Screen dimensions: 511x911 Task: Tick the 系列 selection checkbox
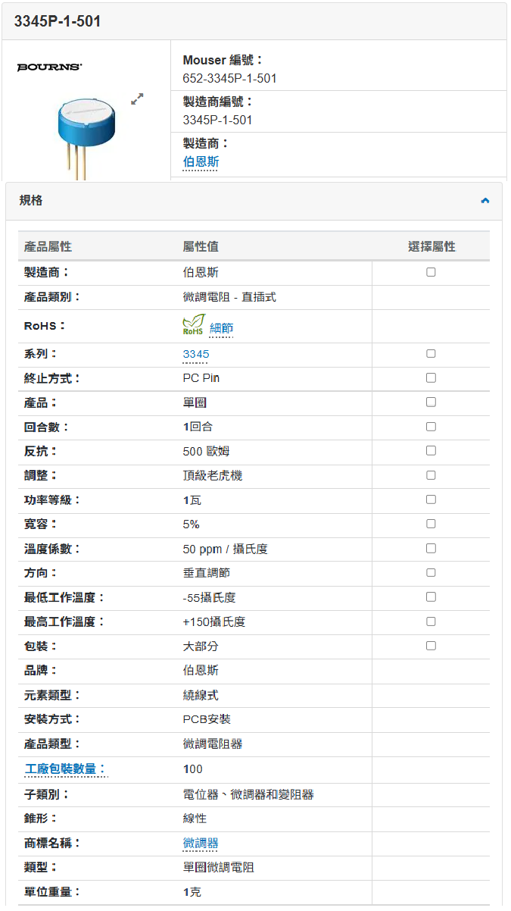tap(431, 353)
